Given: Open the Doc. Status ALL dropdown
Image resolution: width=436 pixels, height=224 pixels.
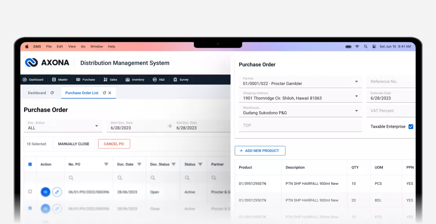Looking at the screenshot, I should [x=96, y=126].
